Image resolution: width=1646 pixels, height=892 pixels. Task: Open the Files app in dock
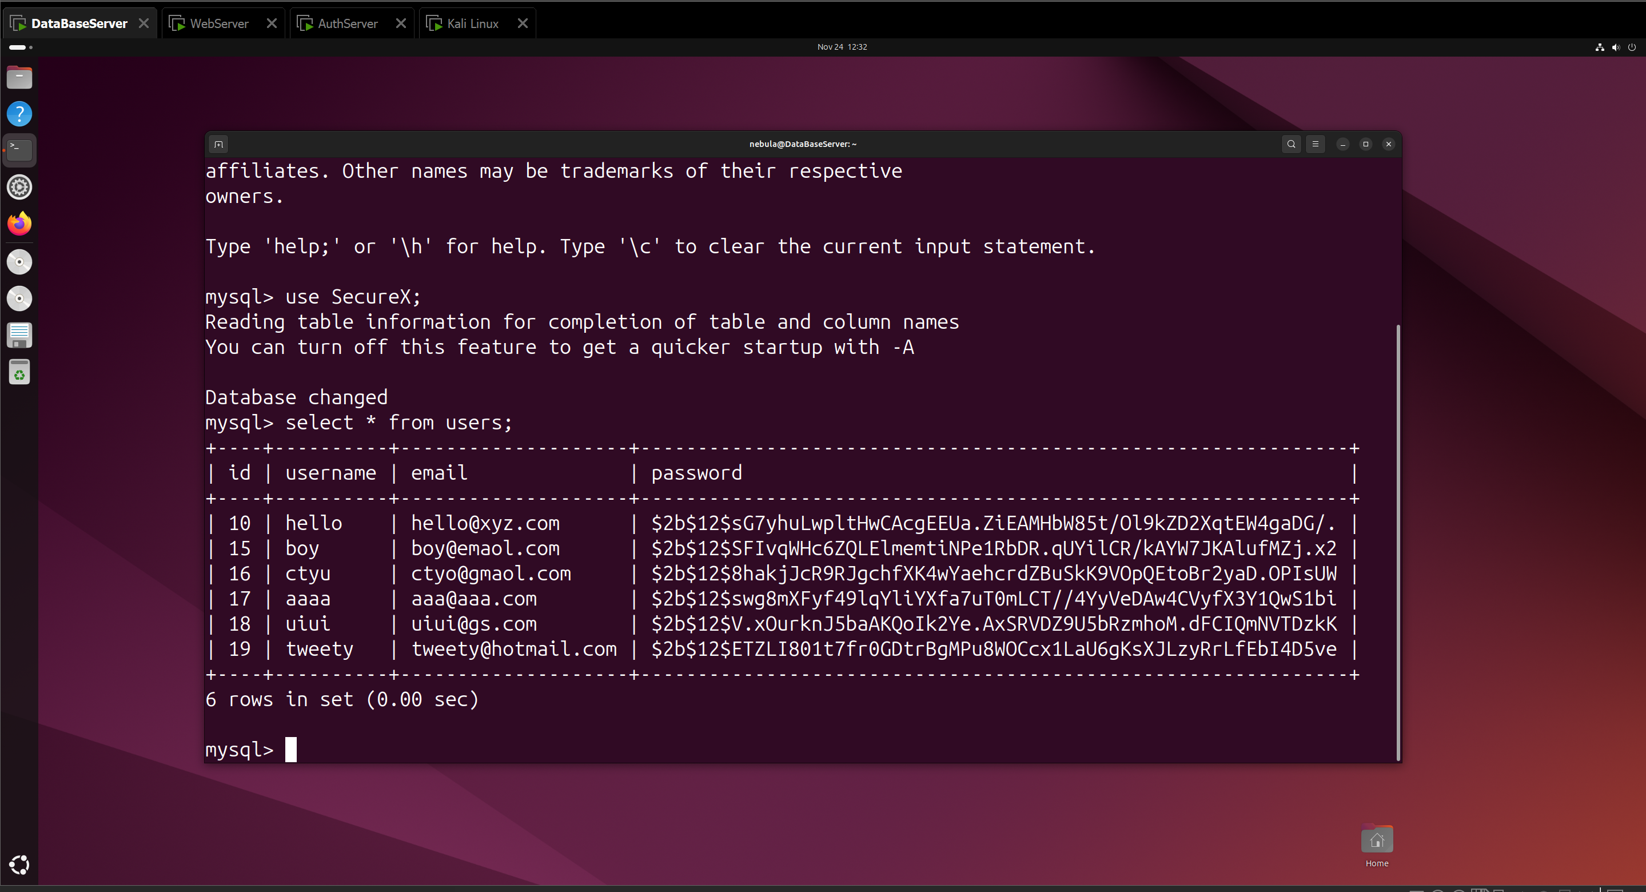pos(19,77)
